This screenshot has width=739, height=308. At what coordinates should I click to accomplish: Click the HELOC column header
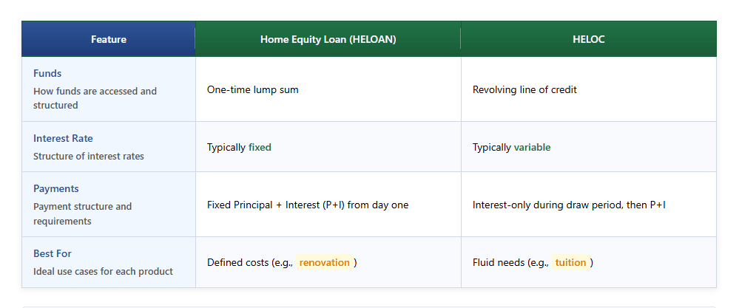(x=588, y=39)
